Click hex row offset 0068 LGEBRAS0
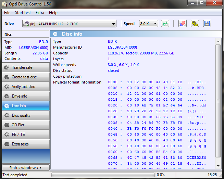The width and height of the screenshot is (224, 179). (157, 158)
